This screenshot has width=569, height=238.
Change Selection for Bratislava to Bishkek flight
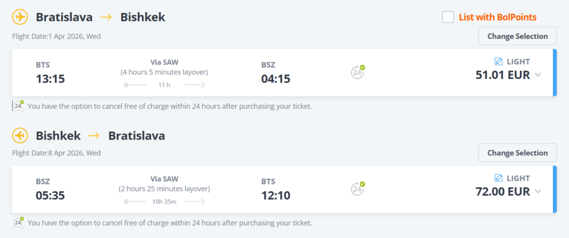coord(517,36)
